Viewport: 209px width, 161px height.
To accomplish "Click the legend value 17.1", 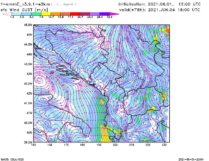I will tap(71, 17).
